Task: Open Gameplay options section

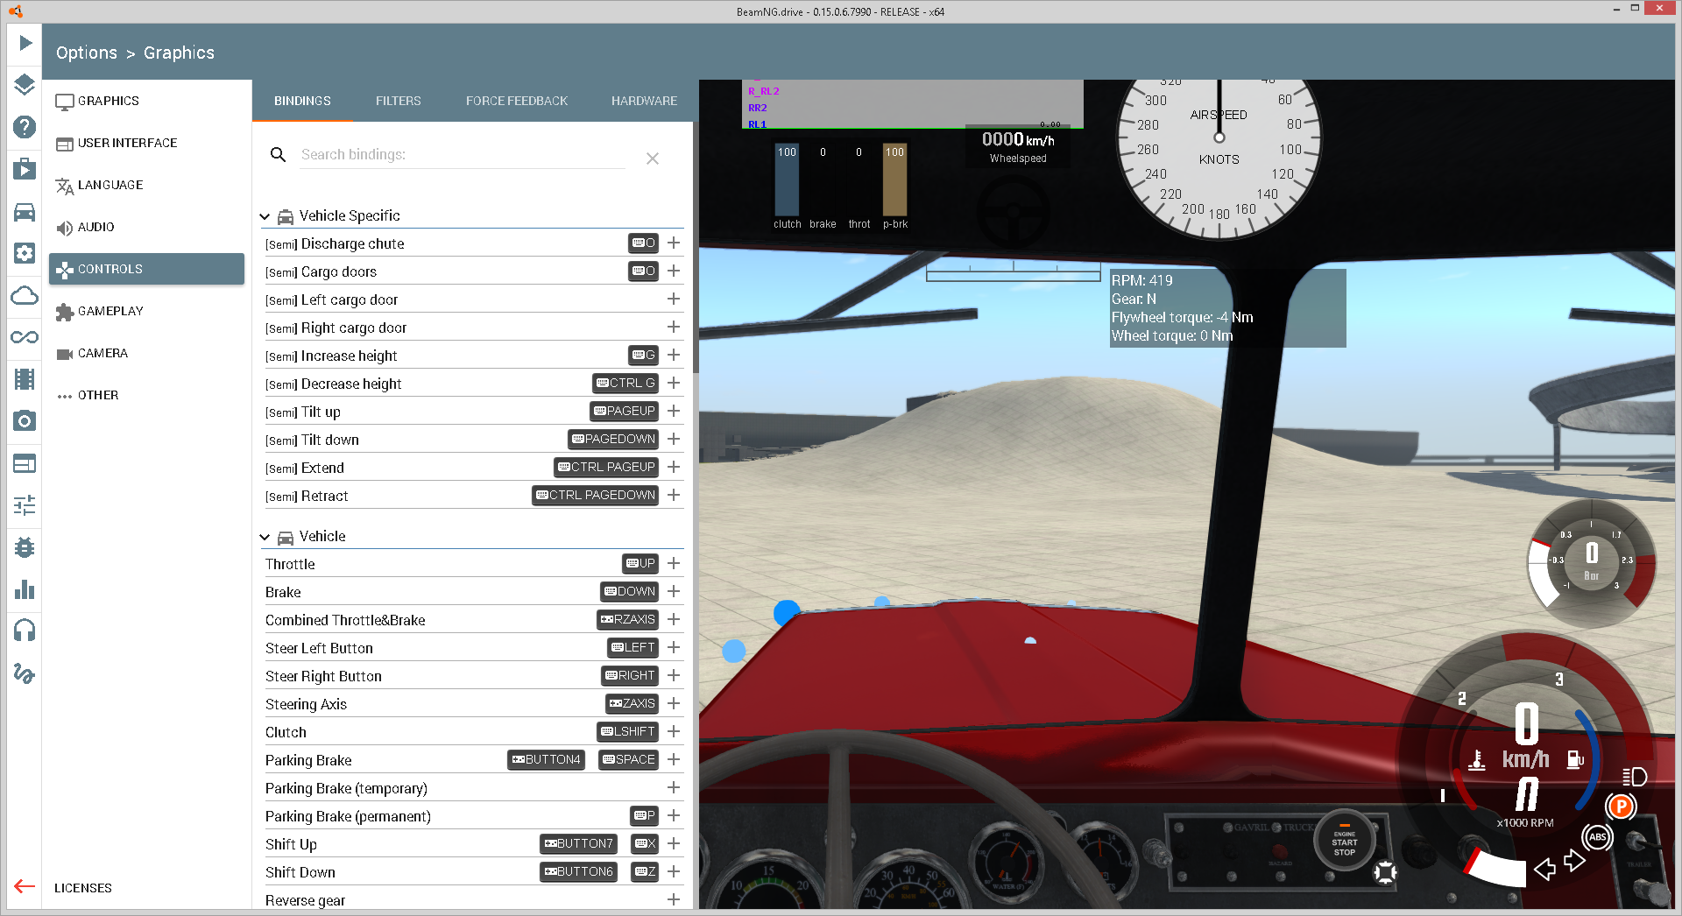Action: tap(146, 311)
